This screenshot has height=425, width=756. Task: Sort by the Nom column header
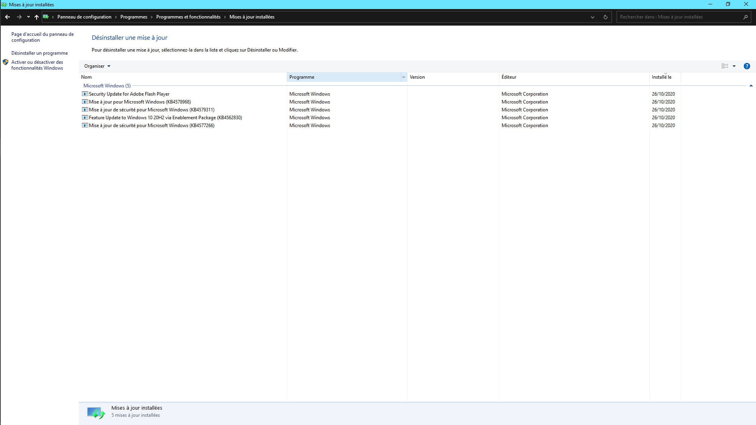pyautogui.click(x=183, y=77)
